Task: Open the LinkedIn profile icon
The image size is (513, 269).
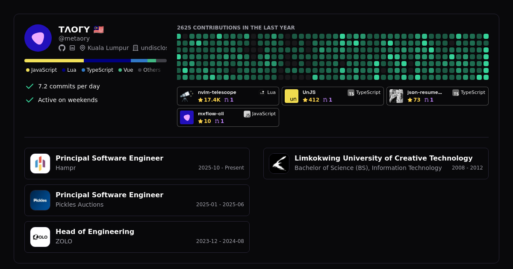Action: click(72, 48)
